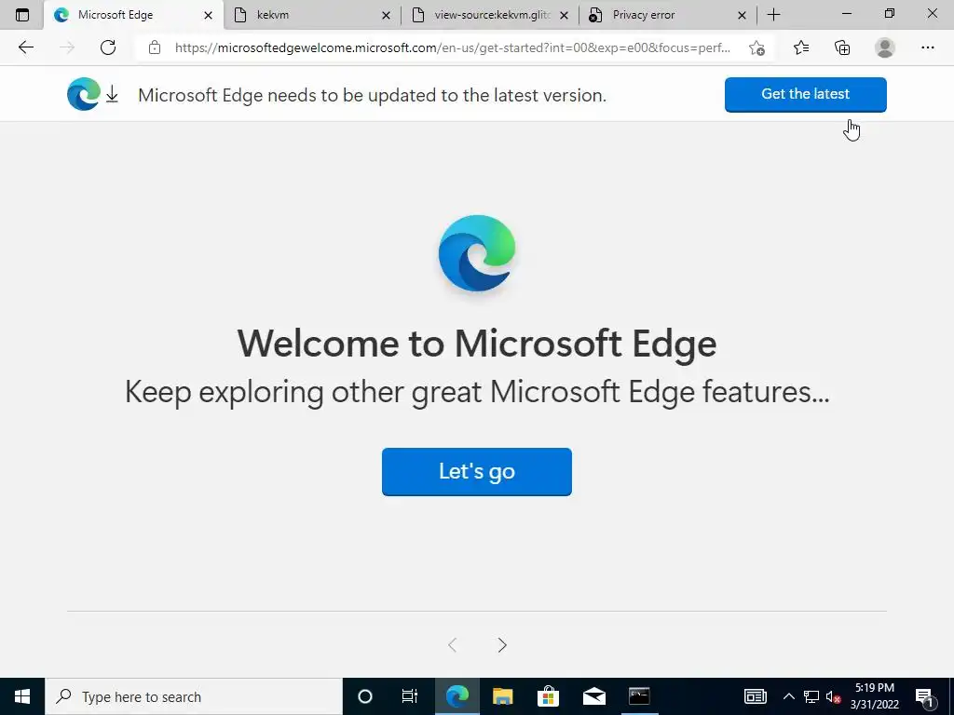Viewport: 954px width, 715px height.
Task: Open the Favorites list icon
Action: tap(801, 47)
